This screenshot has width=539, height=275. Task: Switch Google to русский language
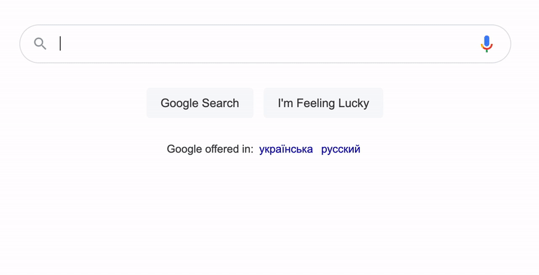click(x=341, y=149)
